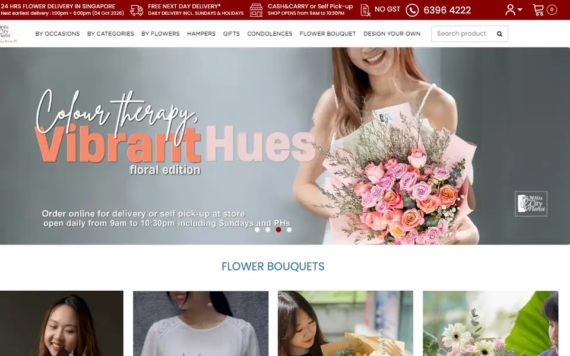Select the active red carousel dot
The height and width of the screenshot is (356, 570).
click(x=278, y=230)
